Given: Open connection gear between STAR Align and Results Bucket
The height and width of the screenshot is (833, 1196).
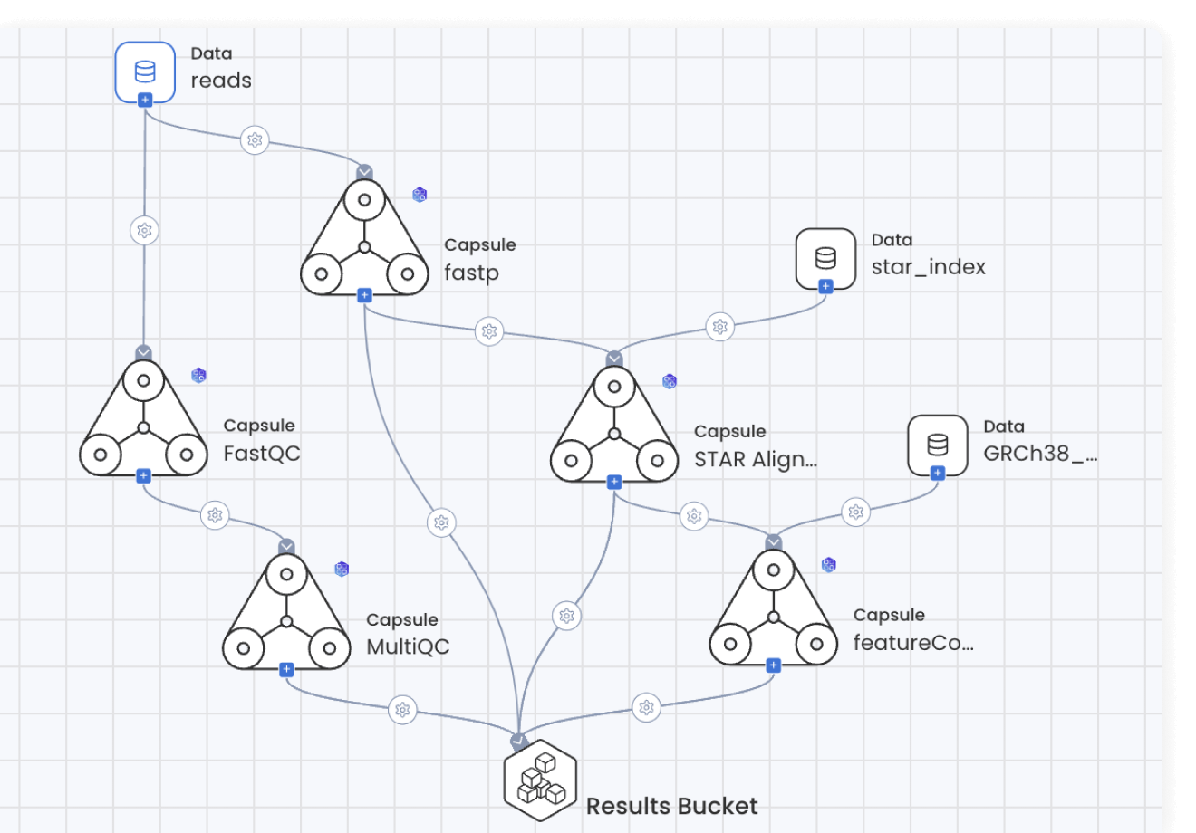Looking at the screenshot, I should point(567,616).
